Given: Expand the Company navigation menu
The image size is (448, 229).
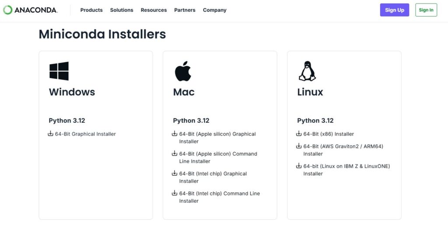Looking at the screenshot, I should (214, 10).
